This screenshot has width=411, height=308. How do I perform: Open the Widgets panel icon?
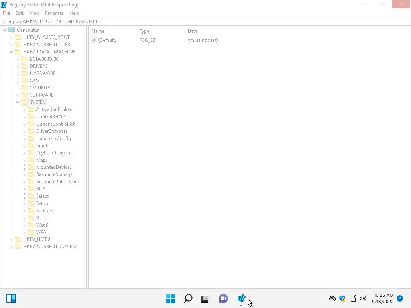pyautogui.click(x=11, y=298)
